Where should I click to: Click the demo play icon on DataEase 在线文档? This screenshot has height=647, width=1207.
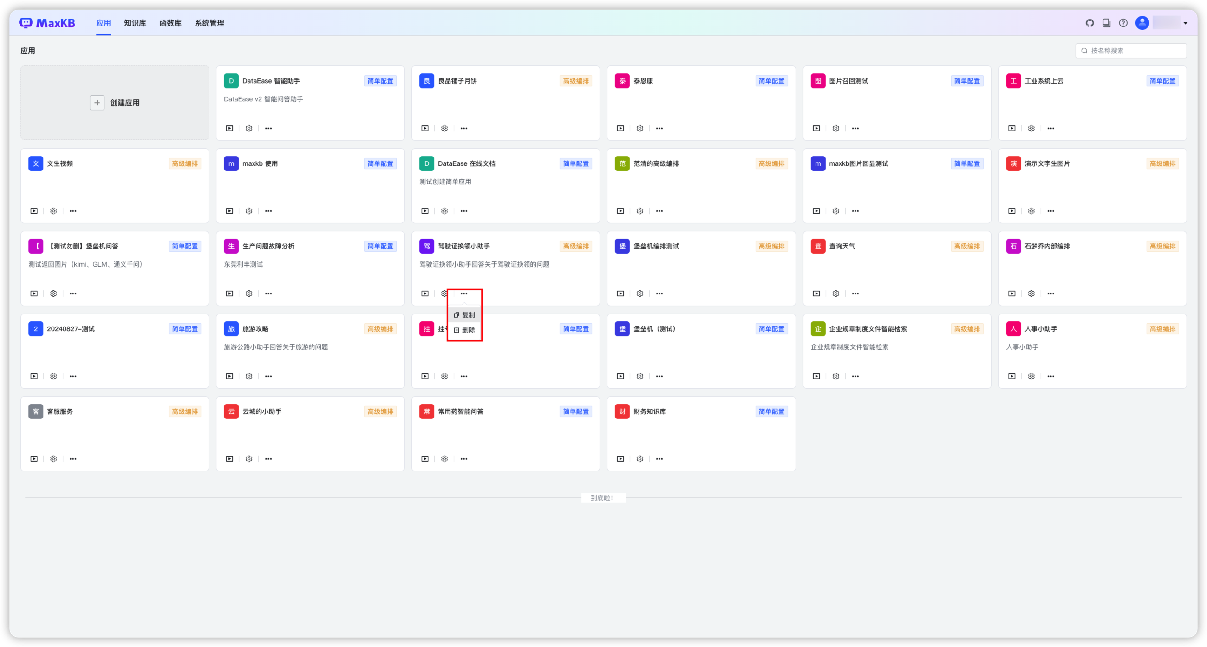(425, 211)
